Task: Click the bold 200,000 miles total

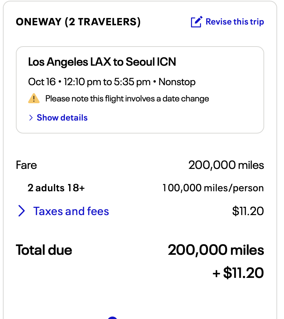Action: tap(216, 250)
